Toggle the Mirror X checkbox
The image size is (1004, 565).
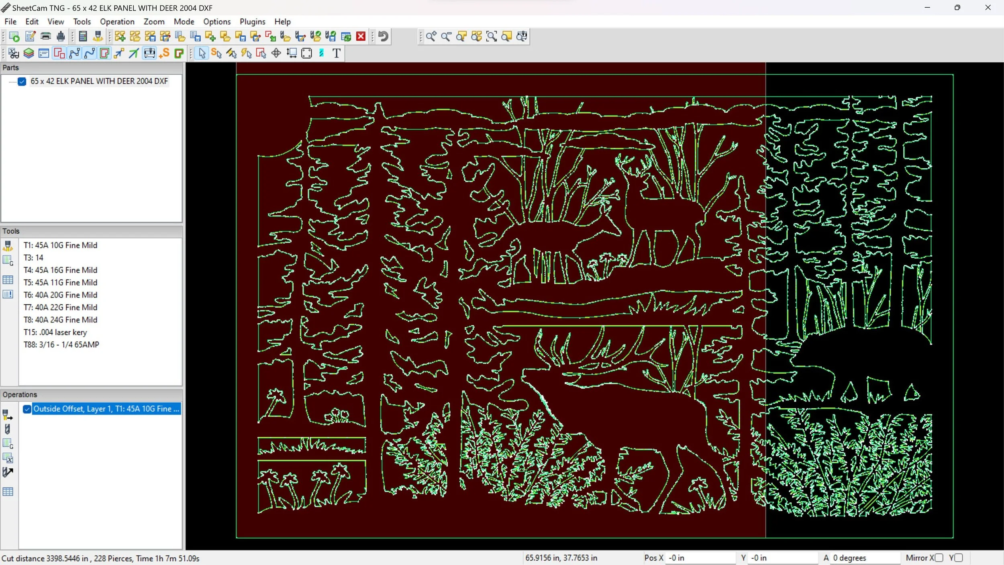[x=939, y=558]
